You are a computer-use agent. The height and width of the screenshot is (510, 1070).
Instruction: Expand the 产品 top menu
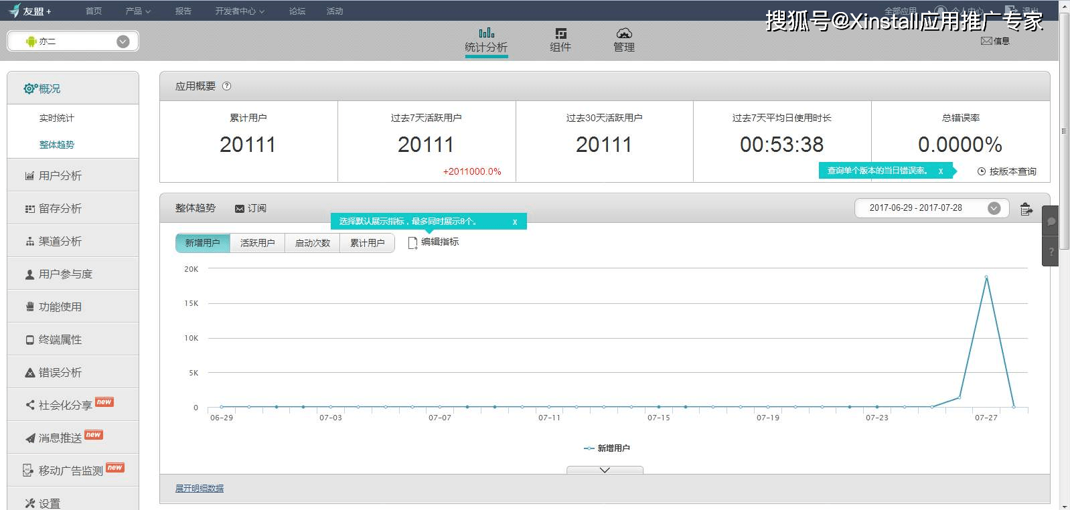coord(138,11)
